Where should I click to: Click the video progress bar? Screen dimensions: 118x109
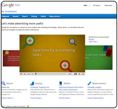51,74
